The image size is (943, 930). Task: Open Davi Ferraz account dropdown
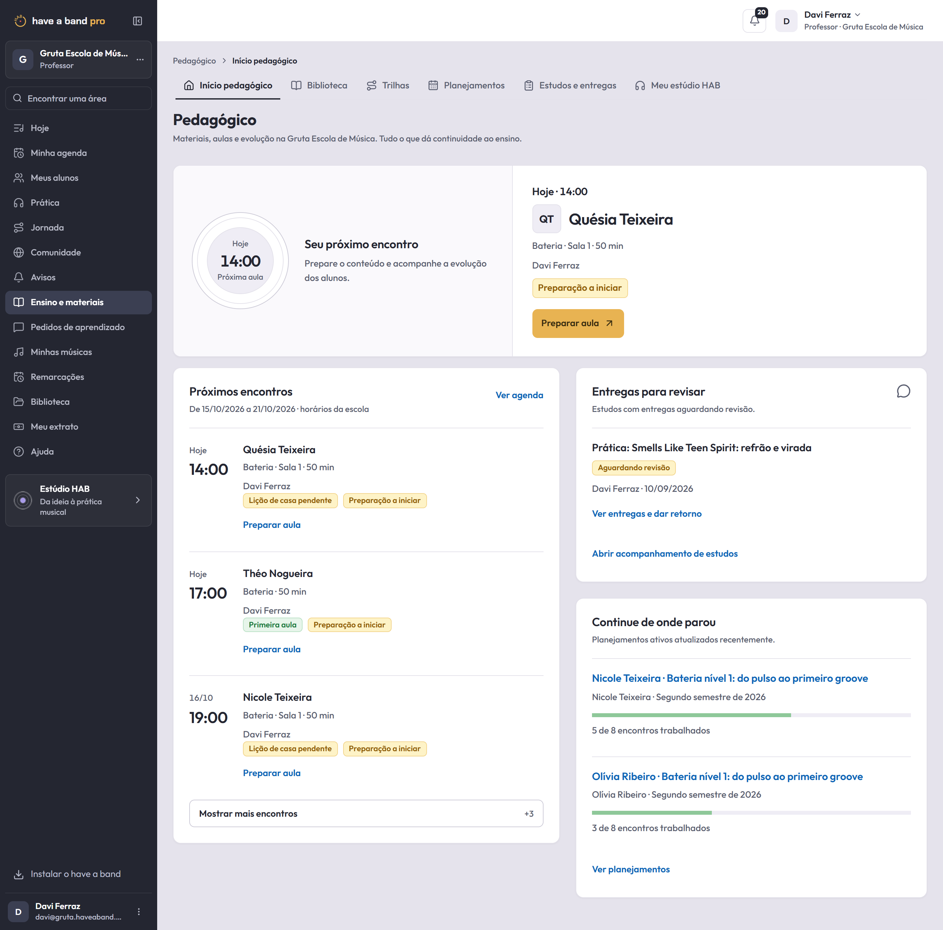[x=850, y=21]
